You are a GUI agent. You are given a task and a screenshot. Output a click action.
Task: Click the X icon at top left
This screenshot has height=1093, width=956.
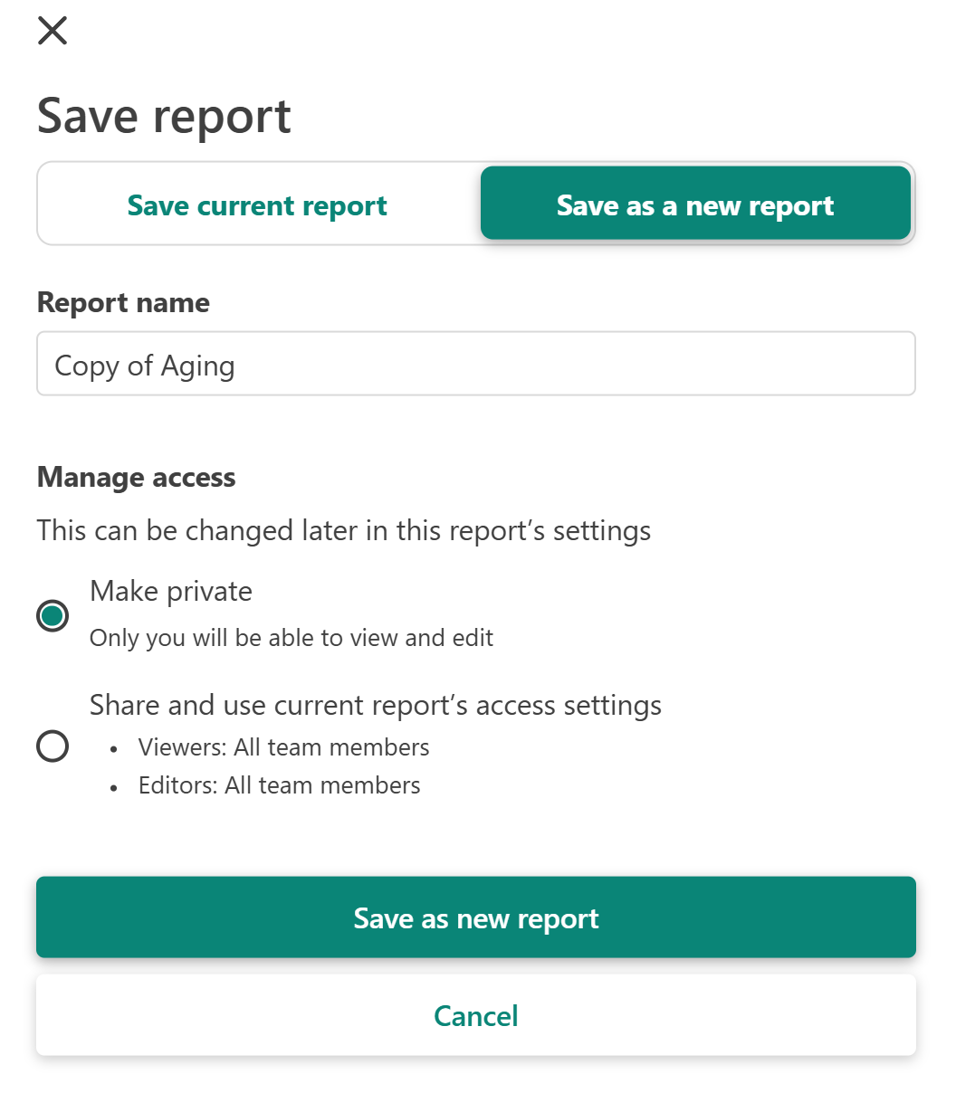click(x=53, y=30)
